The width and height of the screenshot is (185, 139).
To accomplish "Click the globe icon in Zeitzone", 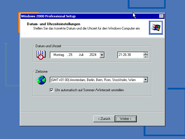I will pos(41,80).
